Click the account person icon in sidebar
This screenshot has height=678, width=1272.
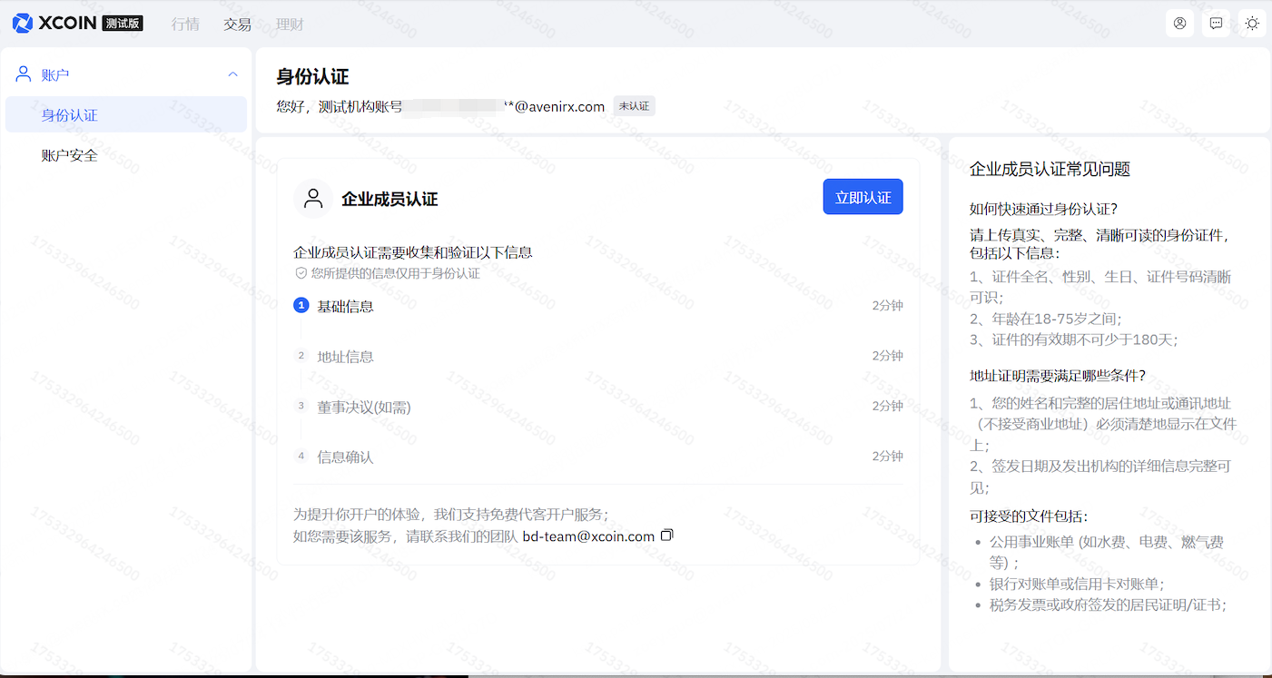[24, 74]
